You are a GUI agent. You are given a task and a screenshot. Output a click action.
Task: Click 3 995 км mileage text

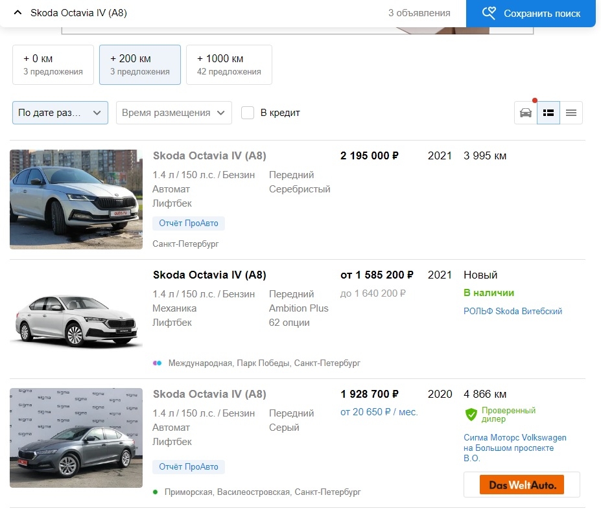pos(485,156)
